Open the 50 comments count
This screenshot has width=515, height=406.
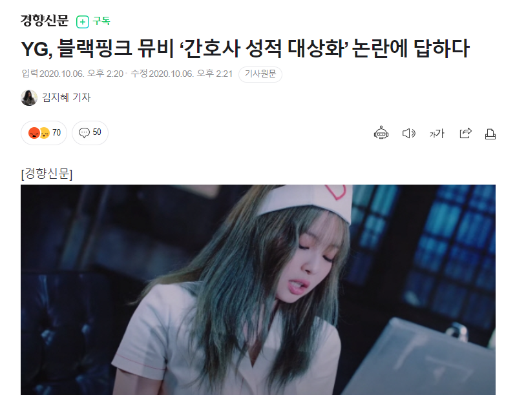pos(96,132)
